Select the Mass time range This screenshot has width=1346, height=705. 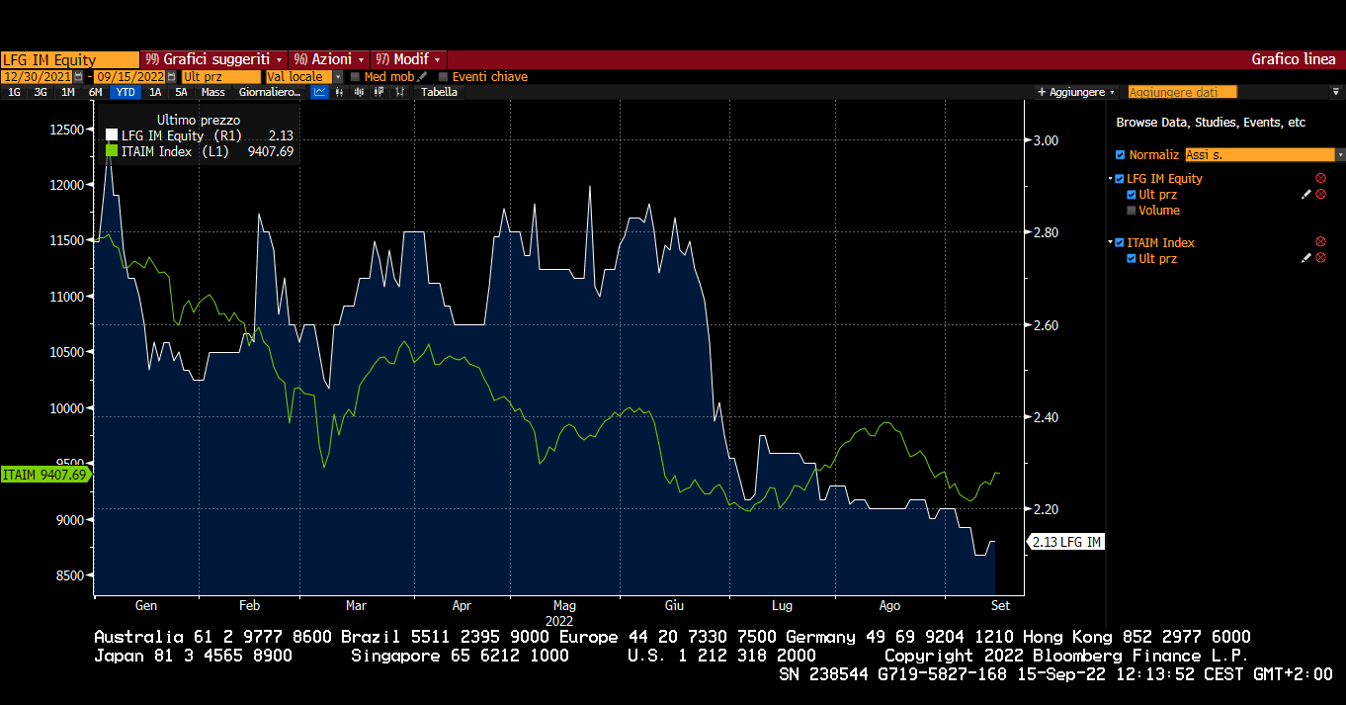point(212,92)
